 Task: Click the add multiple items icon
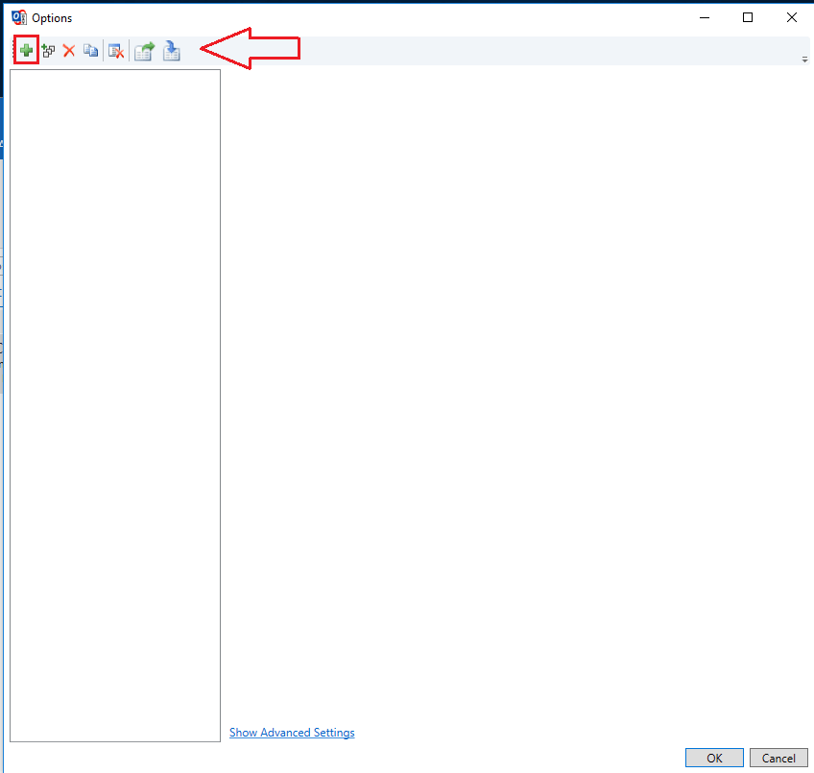click(x=48, y=50)
